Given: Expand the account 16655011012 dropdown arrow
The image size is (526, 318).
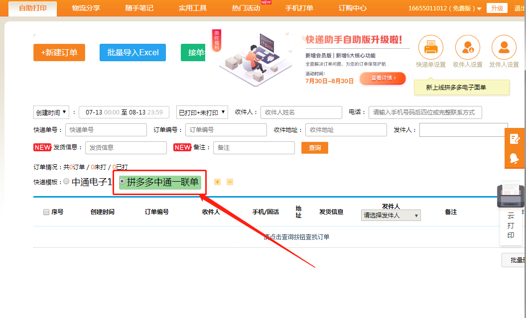Looking at the screenshot, I should pyautogui.click(x=479, y=9).
